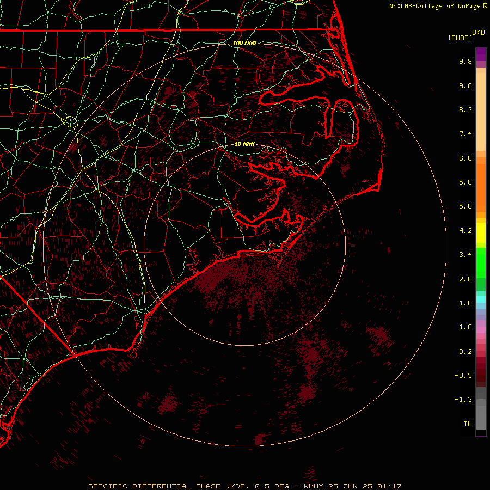Click the 100 NMI range ring label
The image size is (490, 490).
click(244, 43)
